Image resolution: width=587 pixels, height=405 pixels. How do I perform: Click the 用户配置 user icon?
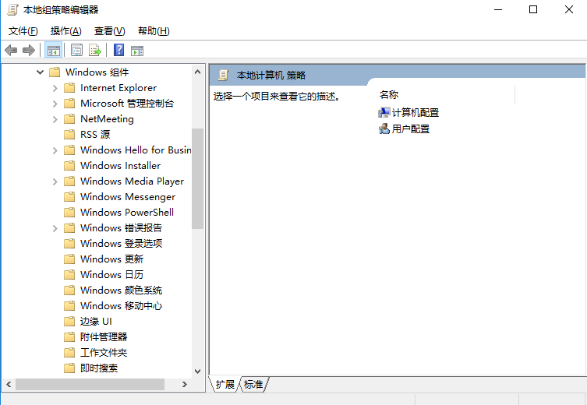pos(384,129)
